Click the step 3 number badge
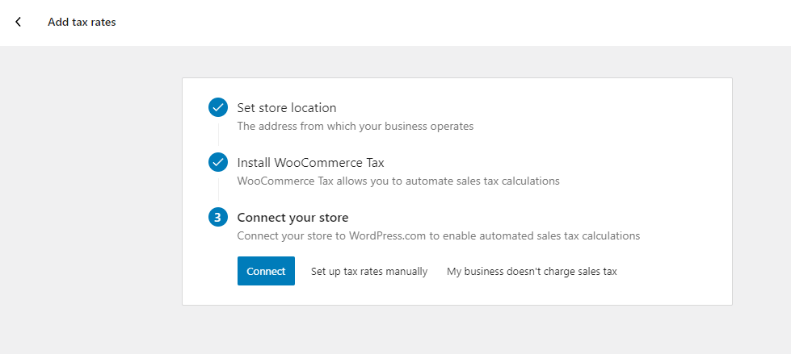 (x=218, y=218)
